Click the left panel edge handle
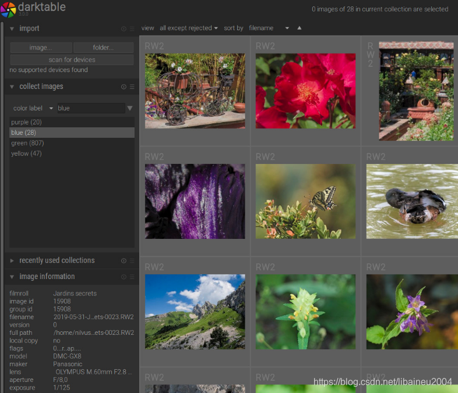The image size is (458, 393). coord(2,207)
